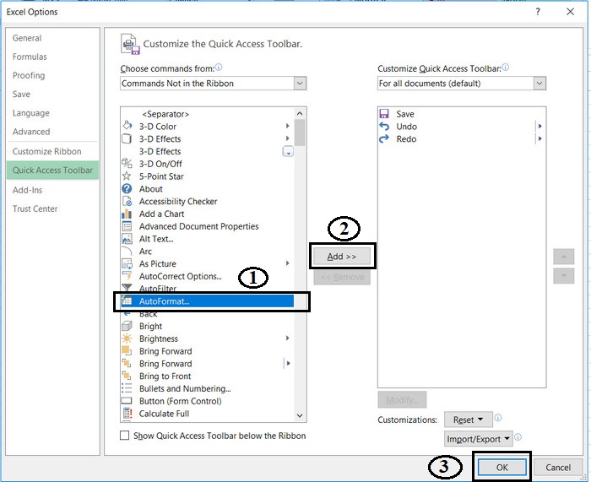Click the Alt Text picture icon
This screenshot has height=482, width=591.
pos(127,239)
